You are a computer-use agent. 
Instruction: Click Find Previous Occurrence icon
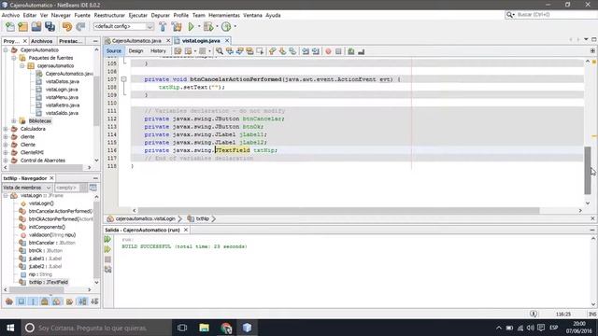pos(230,51)
